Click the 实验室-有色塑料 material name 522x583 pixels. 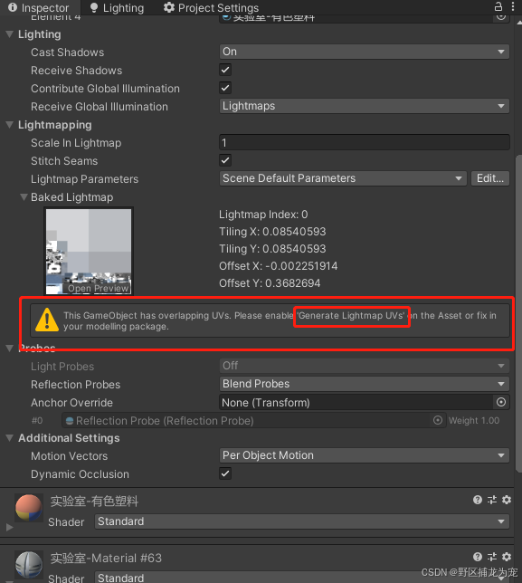pos(94,502)
